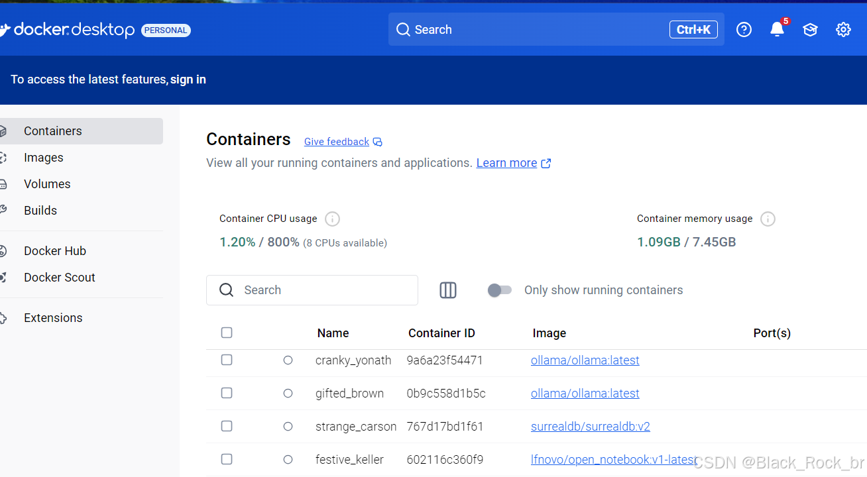Click the 1.20% / 800% CPU usage value

click(x=260, y=242)
